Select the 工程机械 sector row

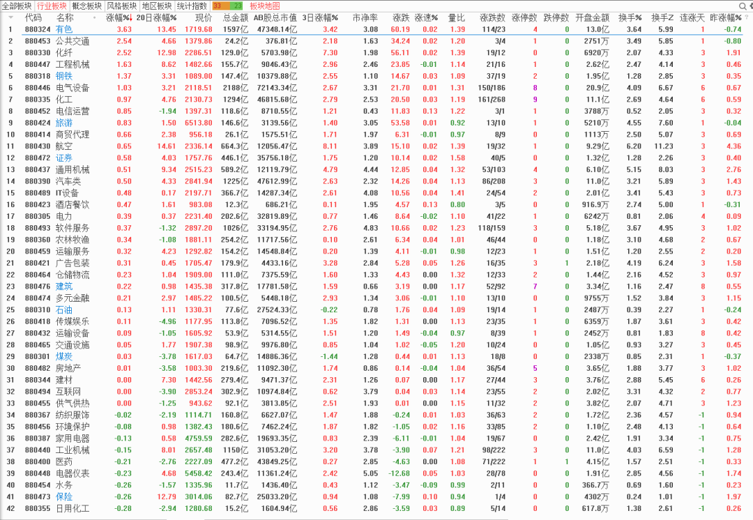point(376,64)
